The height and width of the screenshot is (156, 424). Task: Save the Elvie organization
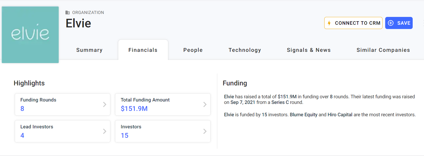point(399,23)
